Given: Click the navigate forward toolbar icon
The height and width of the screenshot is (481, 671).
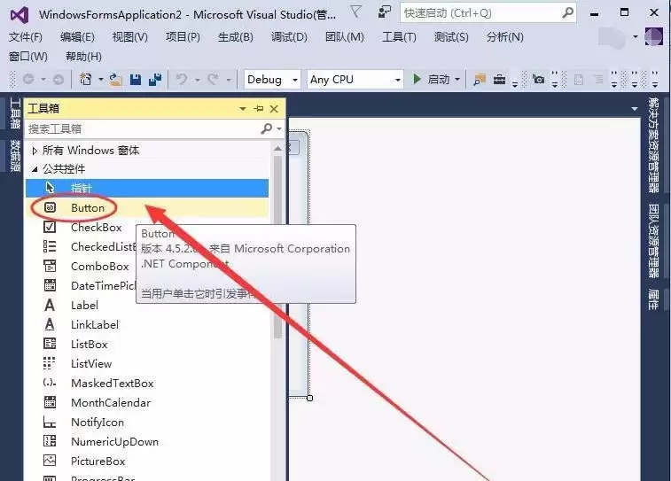Looking at the screenshot, I should pos(59,80).
